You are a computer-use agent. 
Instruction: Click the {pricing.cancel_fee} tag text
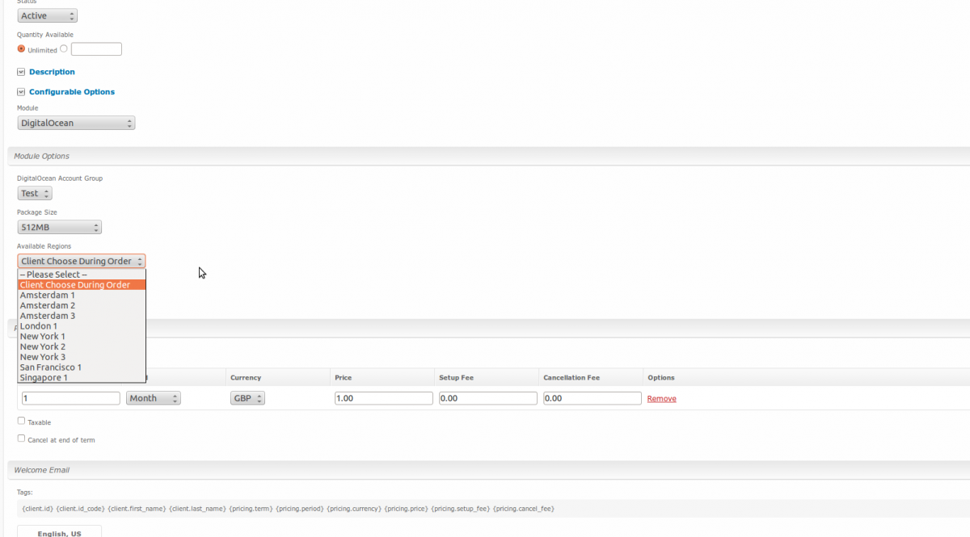pyautogui.click(x=524, y=509)
